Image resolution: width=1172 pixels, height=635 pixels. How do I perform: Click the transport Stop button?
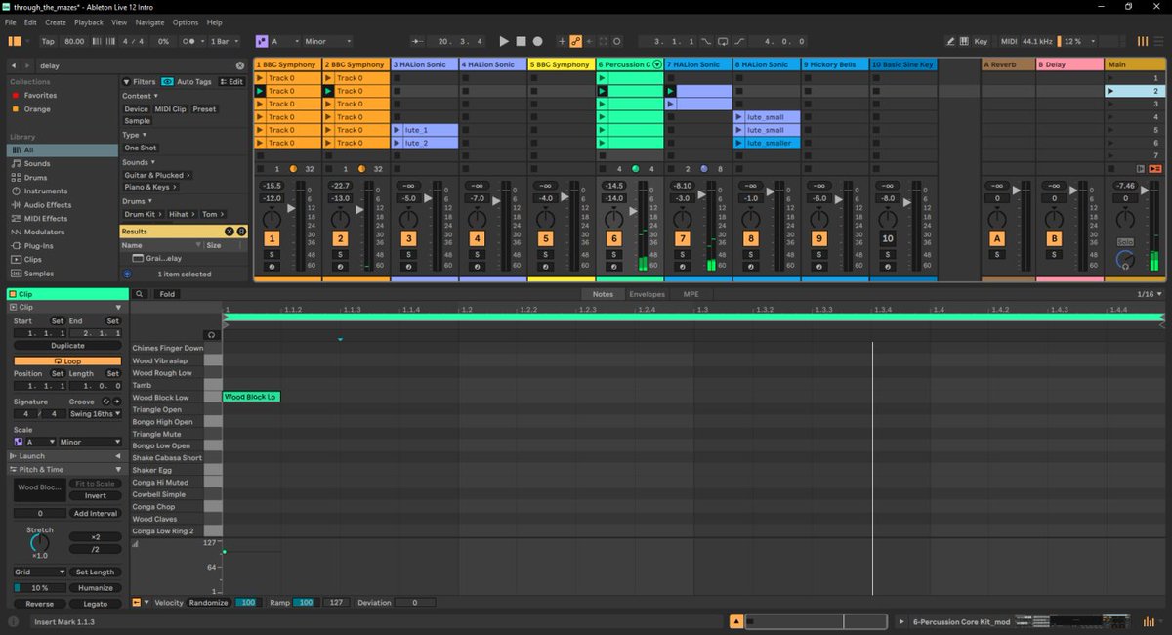click(521, 41)
